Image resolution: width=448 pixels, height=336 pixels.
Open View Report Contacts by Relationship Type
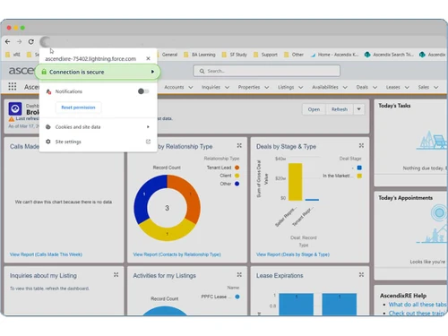click(x=177, y=254)
